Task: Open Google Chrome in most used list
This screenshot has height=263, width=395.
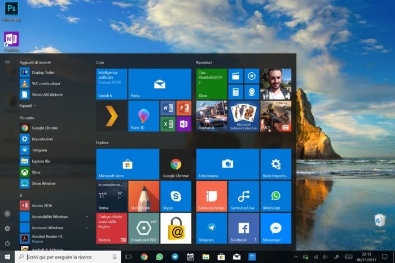Action: click(54, 128)
